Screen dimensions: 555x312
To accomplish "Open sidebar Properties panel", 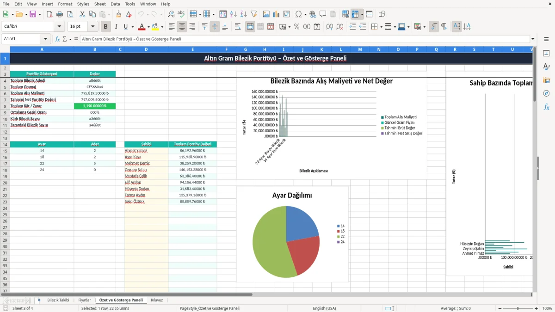I will tap(546, 53).
